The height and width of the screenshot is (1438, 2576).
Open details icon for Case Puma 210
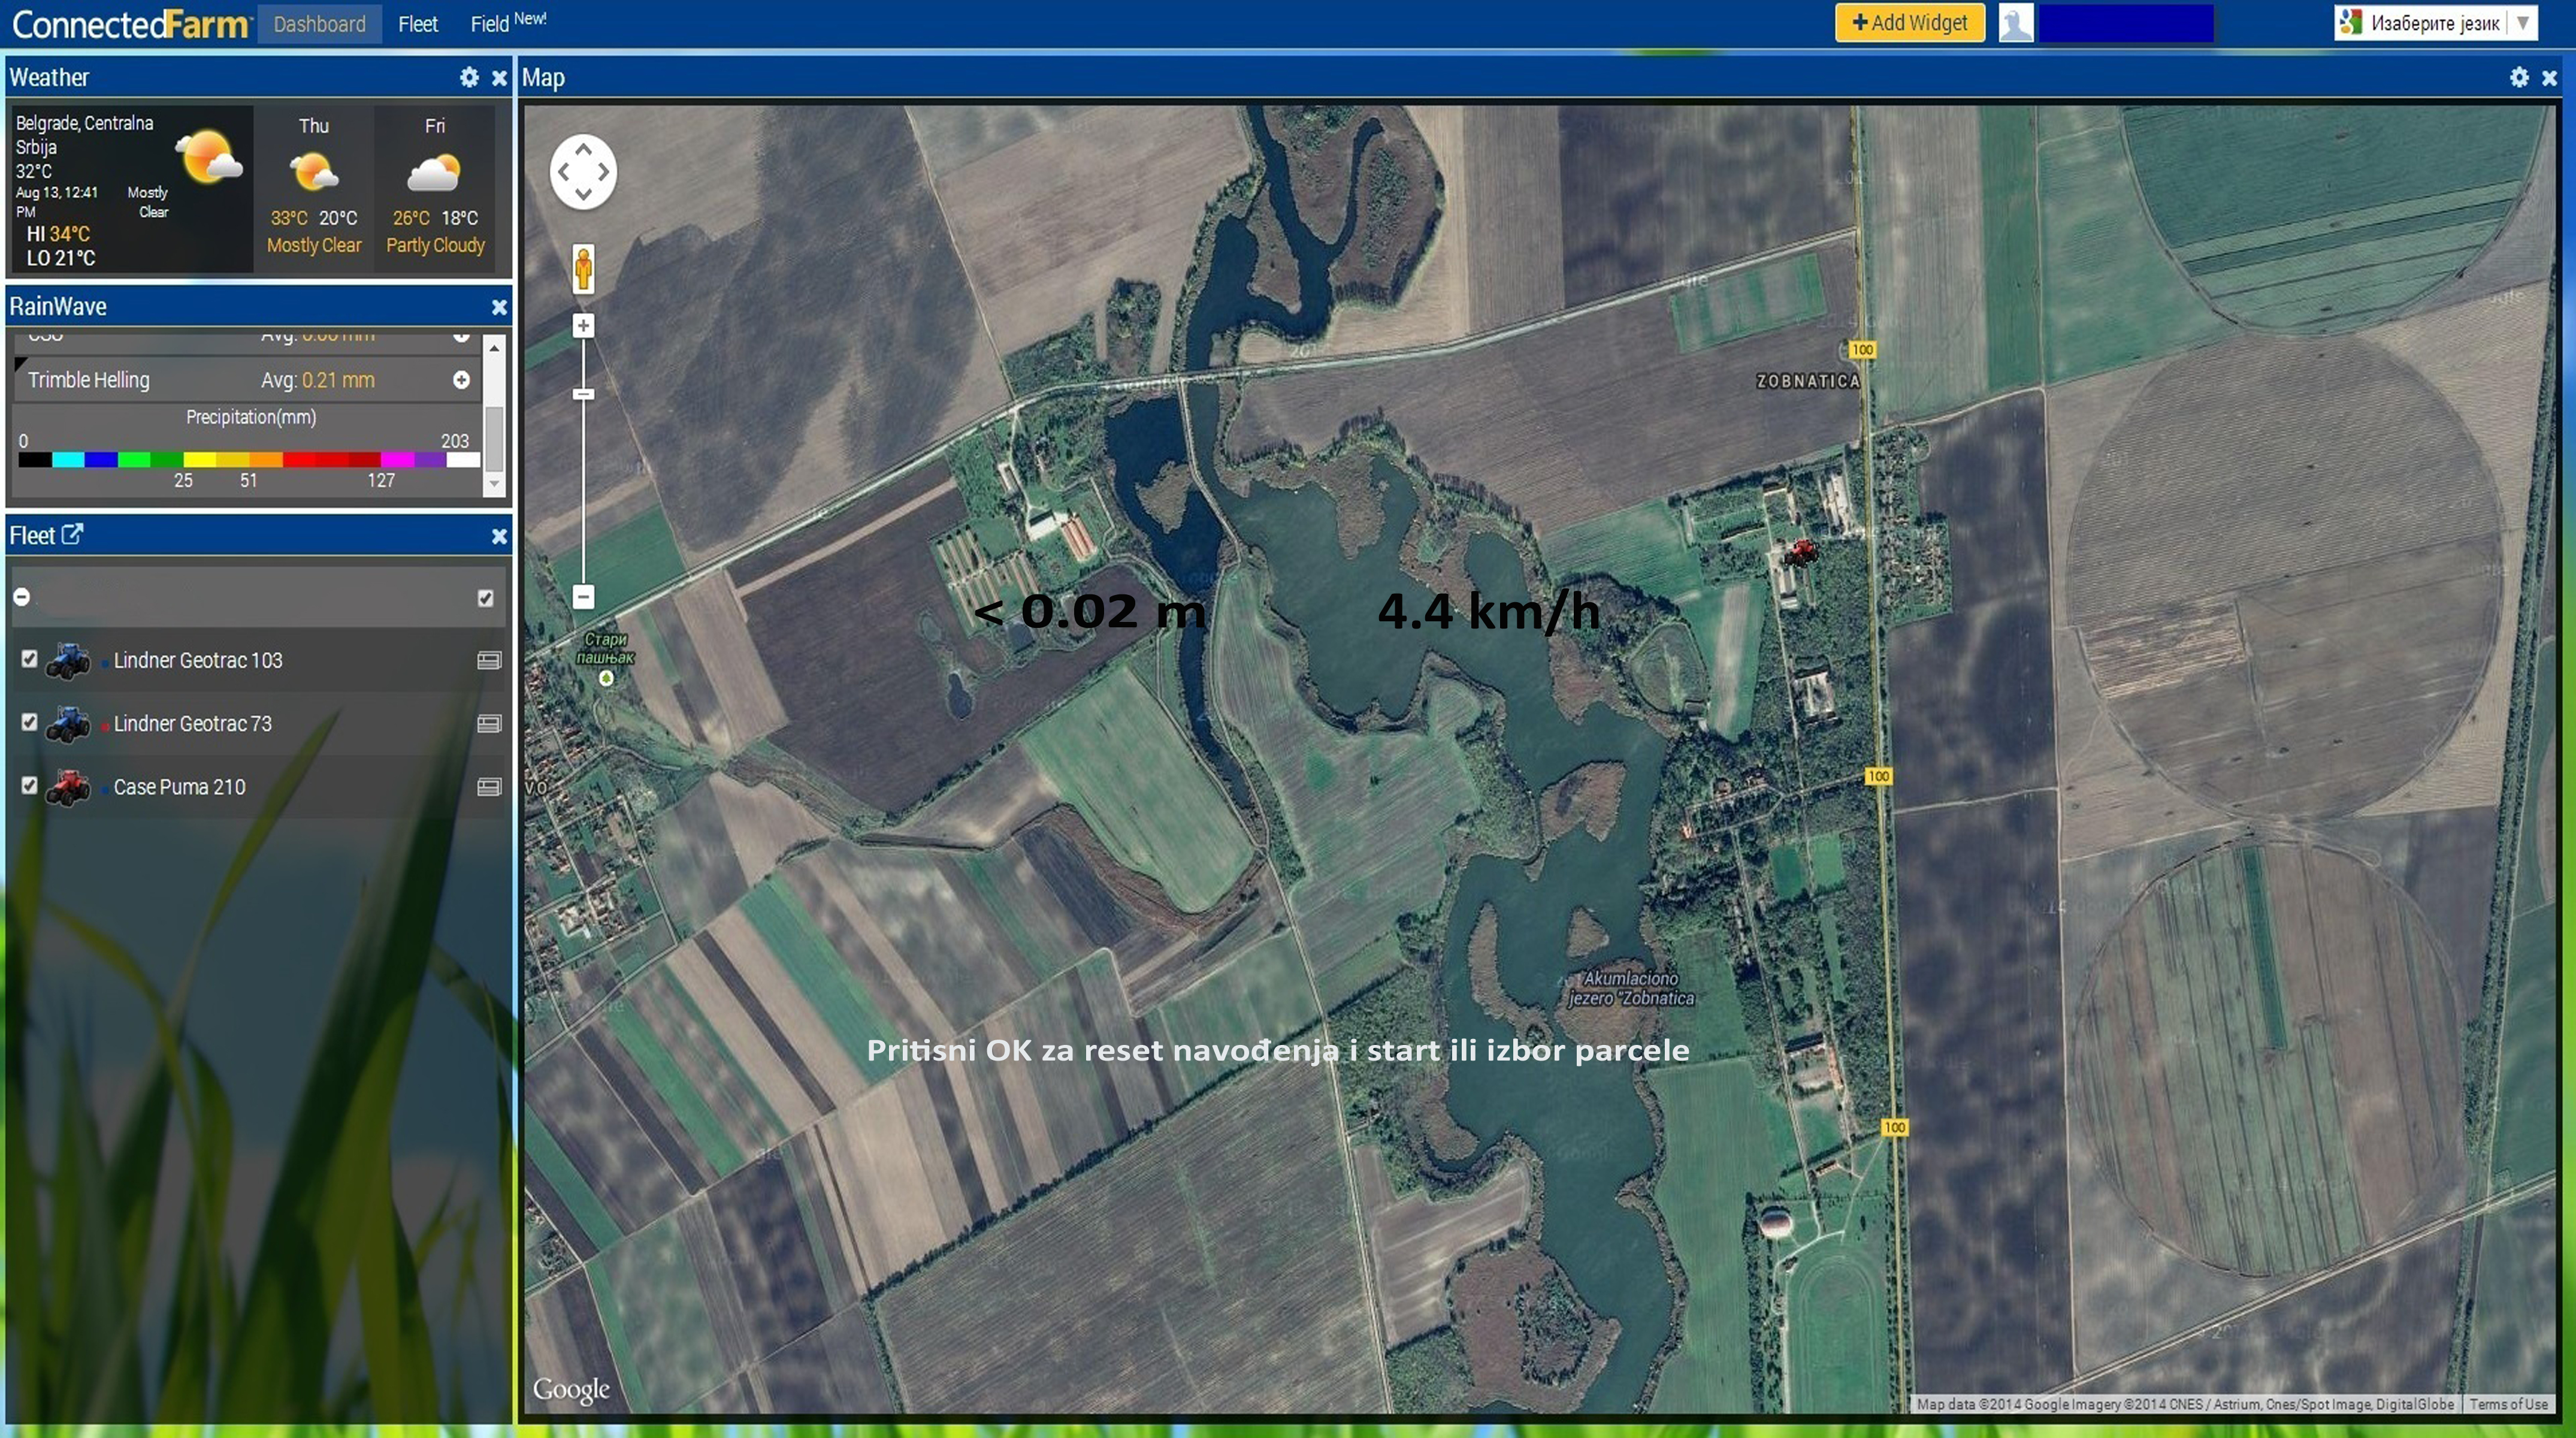489,787
